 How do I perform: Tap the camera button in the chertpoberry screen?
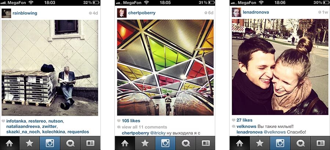point(165,143)
